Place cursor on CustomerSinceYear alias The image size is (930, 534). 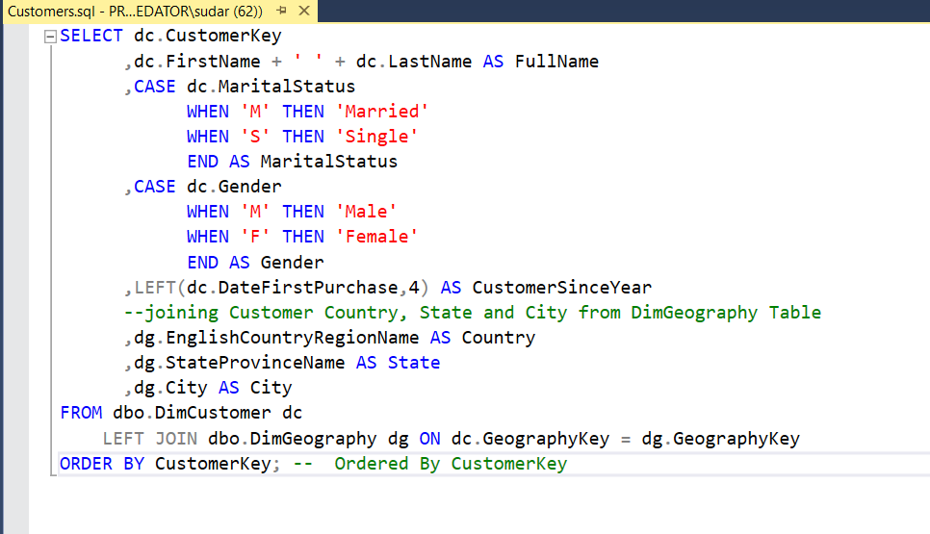(561, 287)
